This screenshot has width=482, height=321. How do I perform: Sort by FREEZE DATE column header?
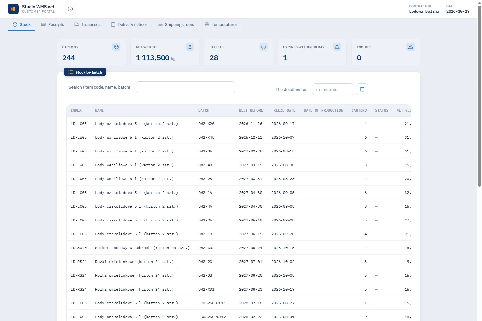283,110
